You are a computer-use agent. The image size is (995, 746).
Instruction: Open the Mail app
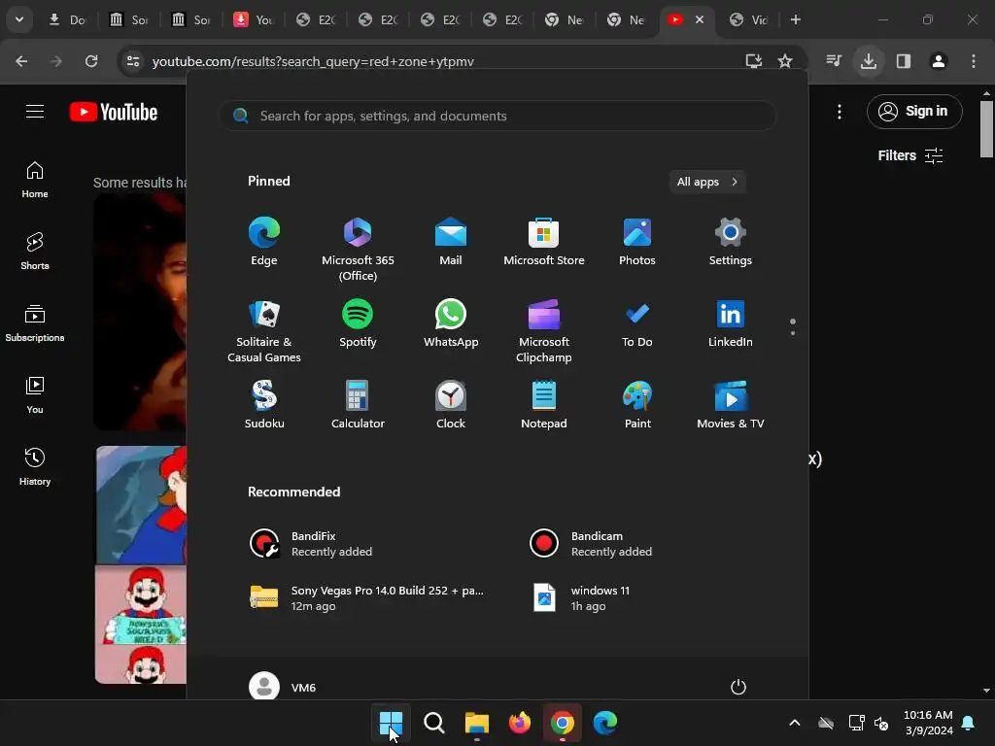[x=451, y=242]
